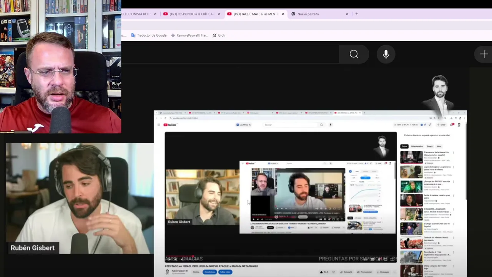Open options for El CÁÑAMO video
Image resolution: width=492 pixels, height=277 pixels.
coord(453,210)
